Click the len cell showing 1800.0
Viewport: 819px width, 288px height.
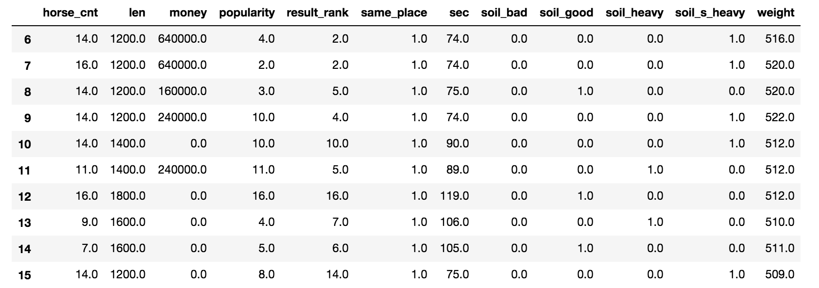(128, 196)
